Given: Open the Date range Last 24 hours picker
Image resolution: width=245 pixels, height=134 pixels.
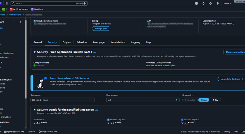Looking at the screenshot, I should point(62,100).
